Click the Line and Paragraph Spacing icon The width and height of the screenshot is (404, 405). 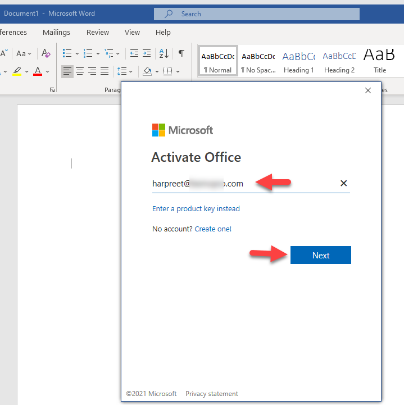[x=122, y=71]
